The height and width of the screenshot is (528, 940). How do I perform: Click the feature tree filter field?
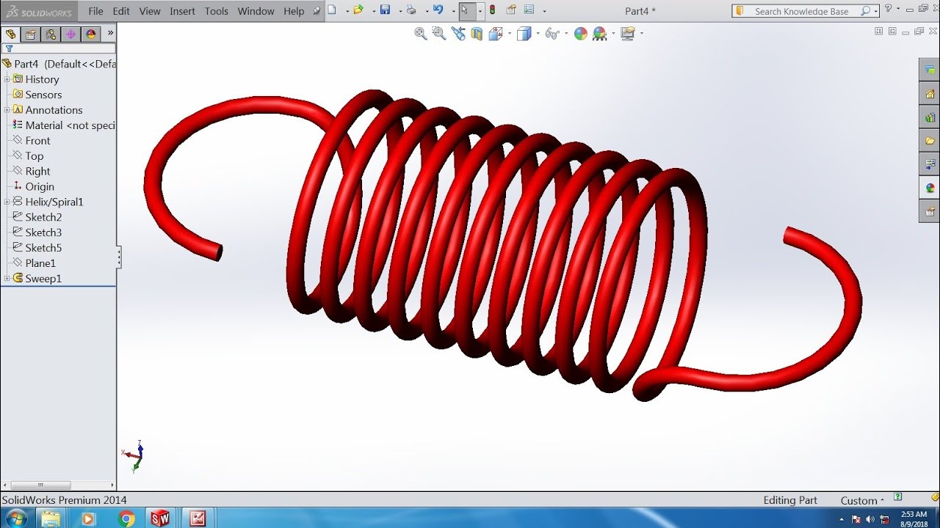pyautogui.click(x=59, y=49)
